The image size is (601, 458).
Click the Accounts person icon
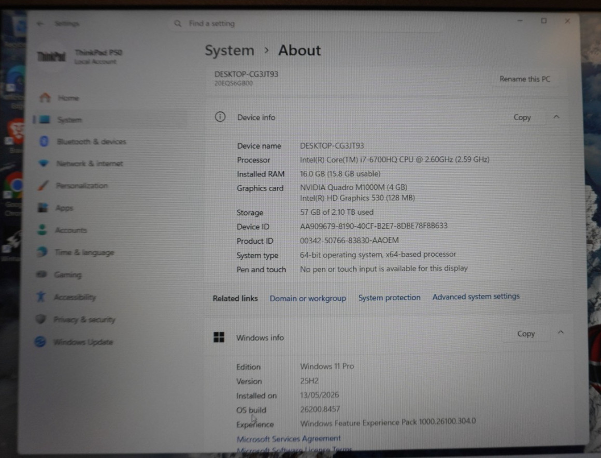42,230
